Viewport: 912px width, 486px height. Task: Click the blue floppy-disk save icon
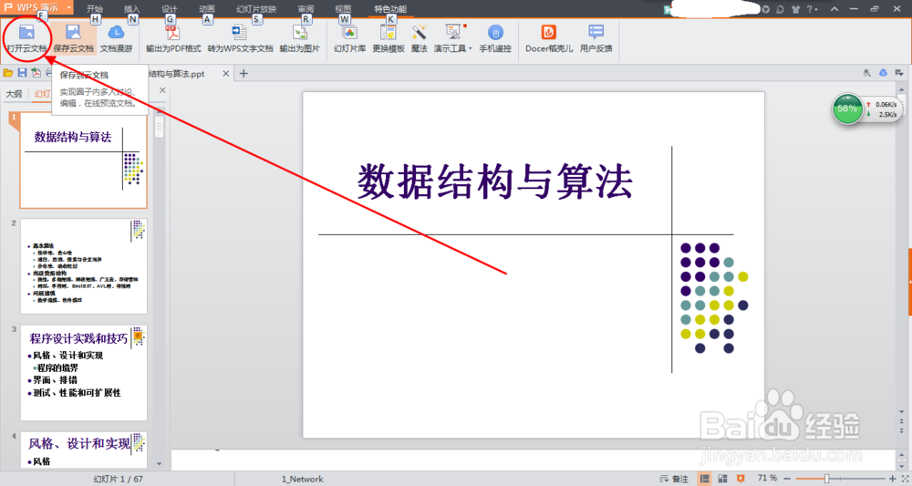22,73
